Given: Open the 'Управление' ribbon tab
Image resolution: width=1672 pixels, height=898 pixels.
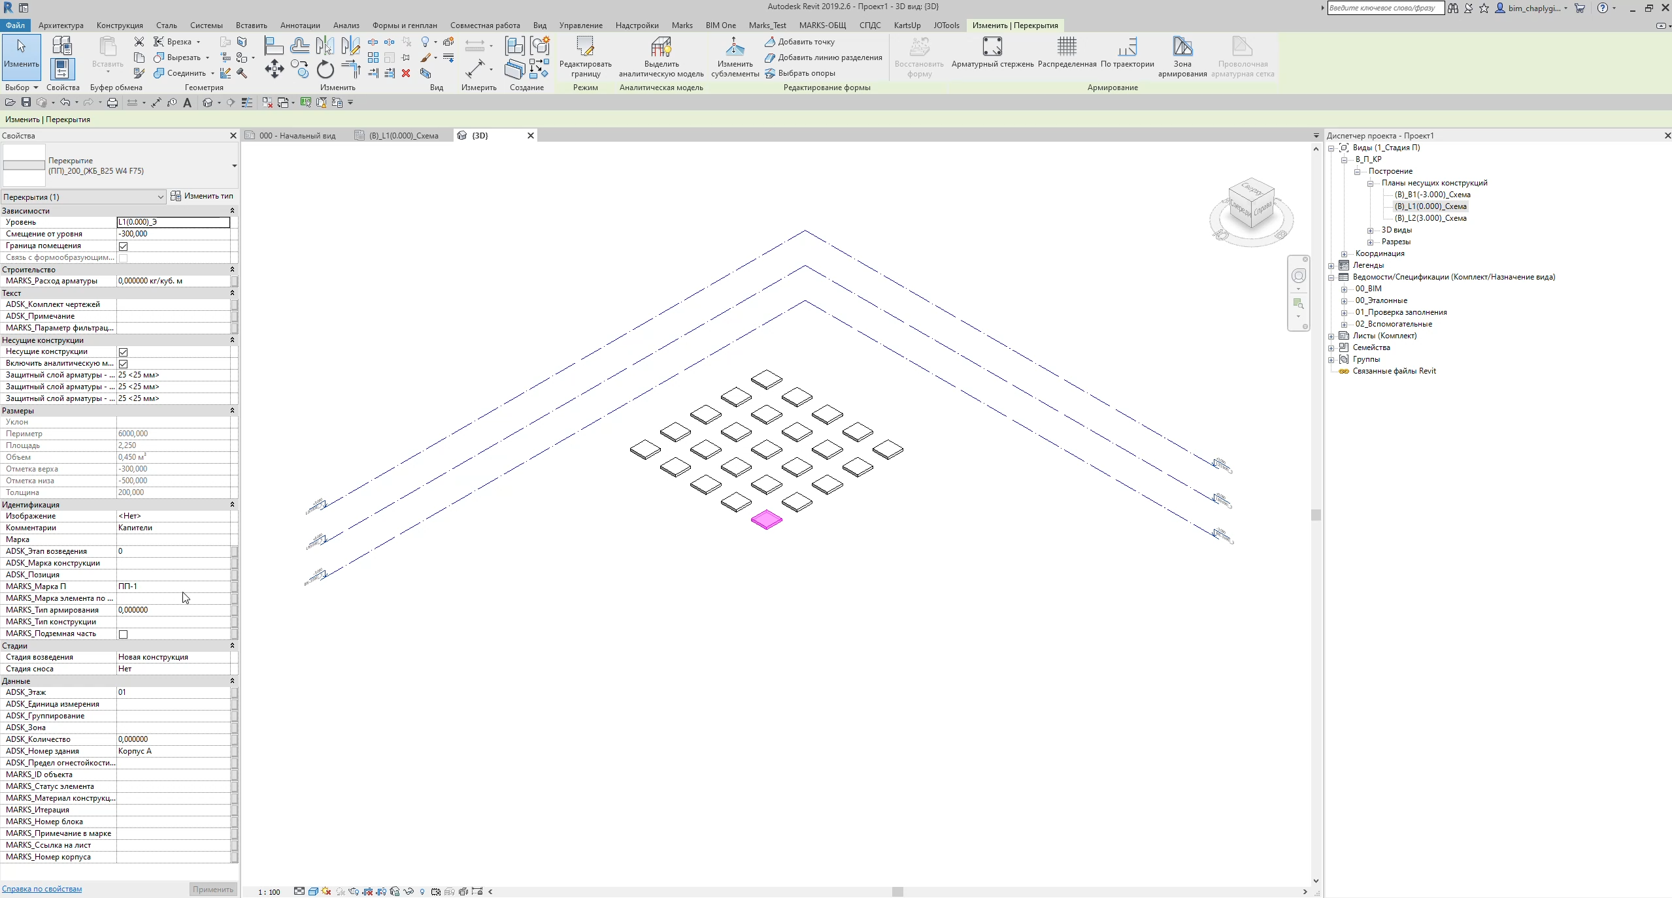Looking at the screenshot, I should 580,25.
